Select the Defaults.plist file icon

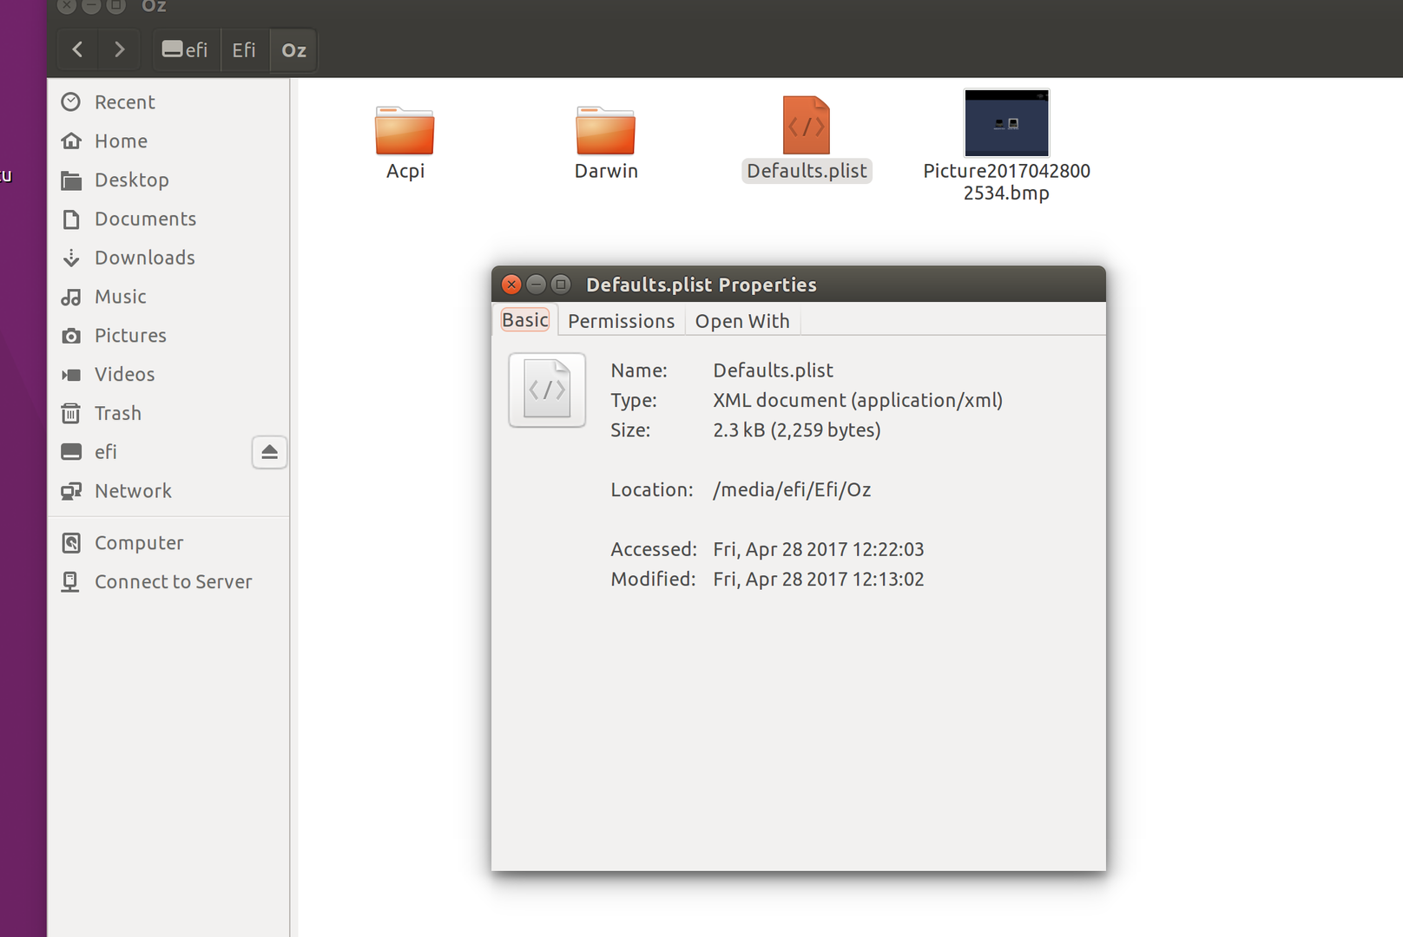[x=807, y=127]
